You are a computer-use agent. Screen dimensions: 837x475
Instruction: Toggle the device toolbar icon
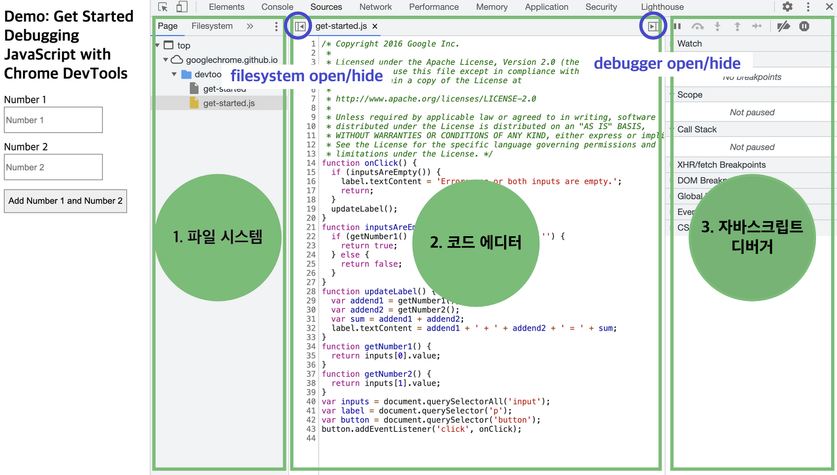click(x=182, y=7)
